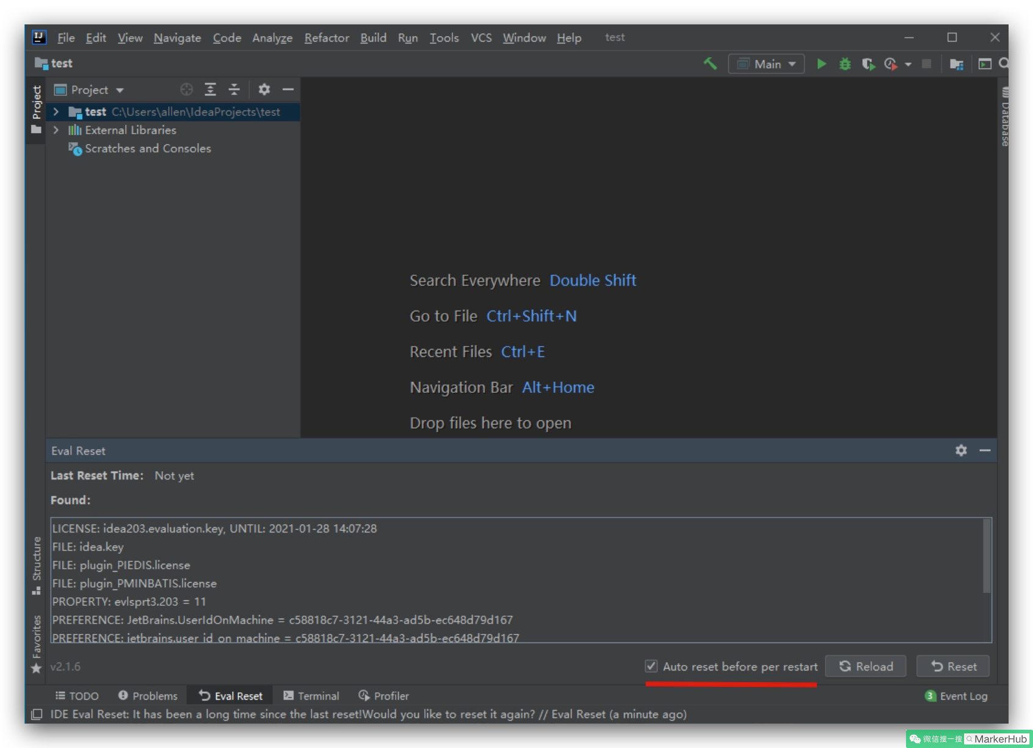1033x748 pixels.
Task: Expand the External Libraries node
Action: pos(56,130)
